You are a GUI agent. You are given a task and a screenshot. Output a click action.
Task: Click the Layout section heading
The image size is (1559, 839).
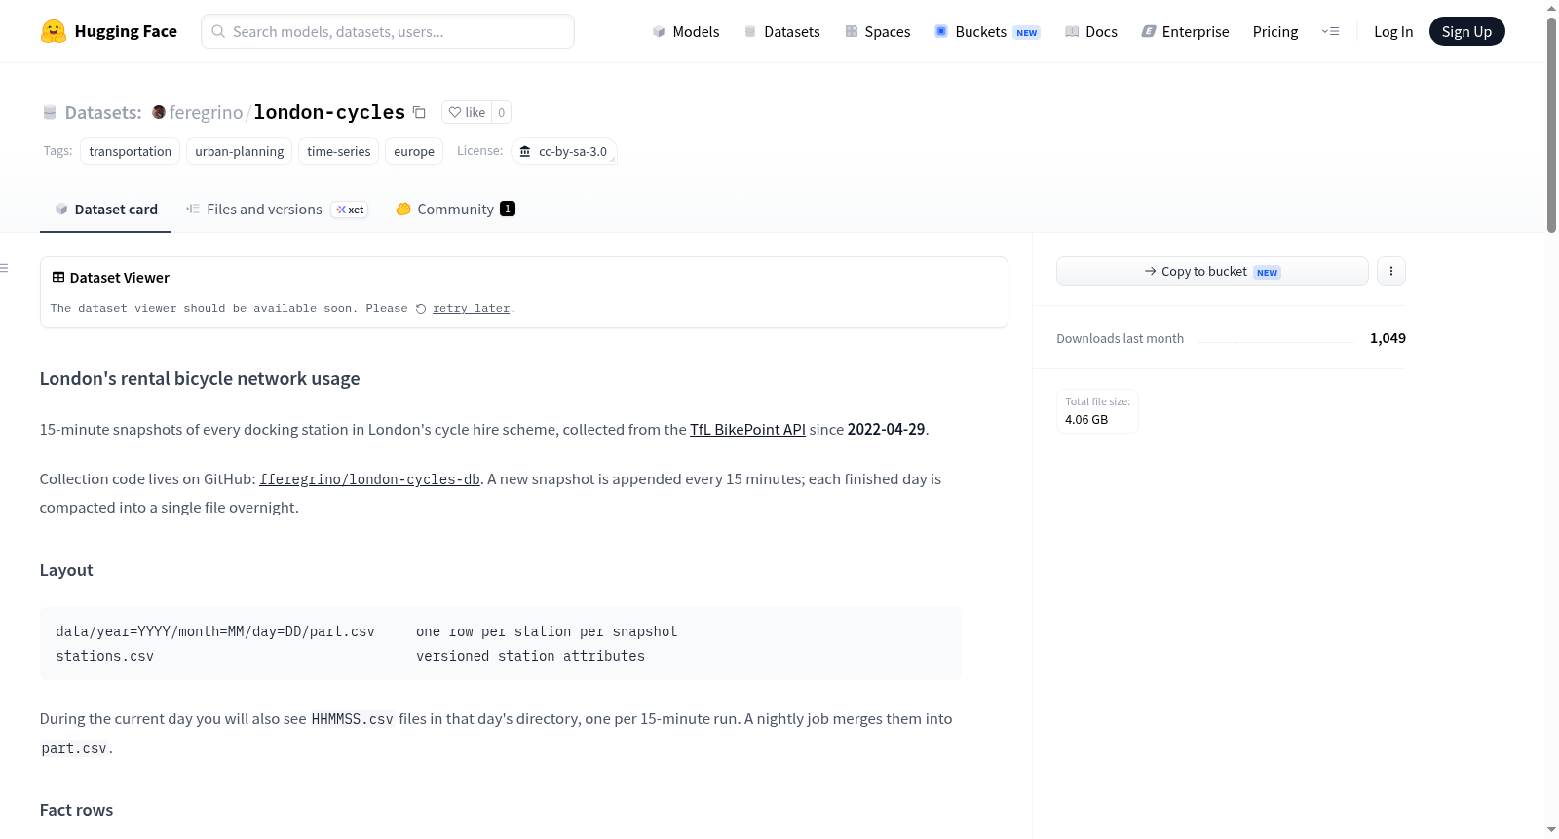66,570
